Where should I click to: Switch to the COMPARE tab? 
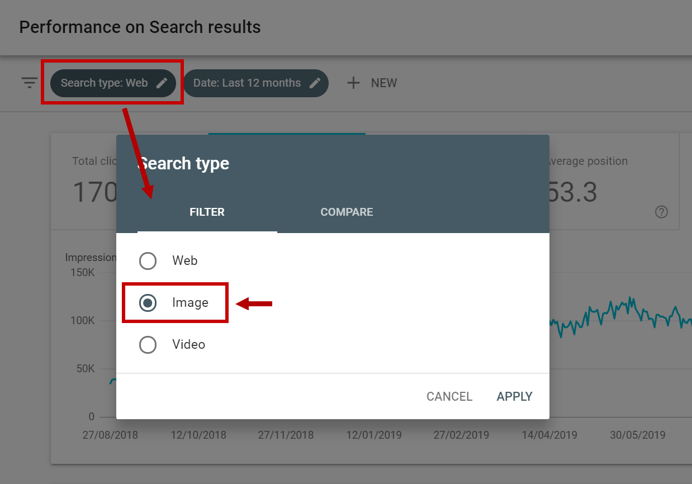[x=347, y=212]
